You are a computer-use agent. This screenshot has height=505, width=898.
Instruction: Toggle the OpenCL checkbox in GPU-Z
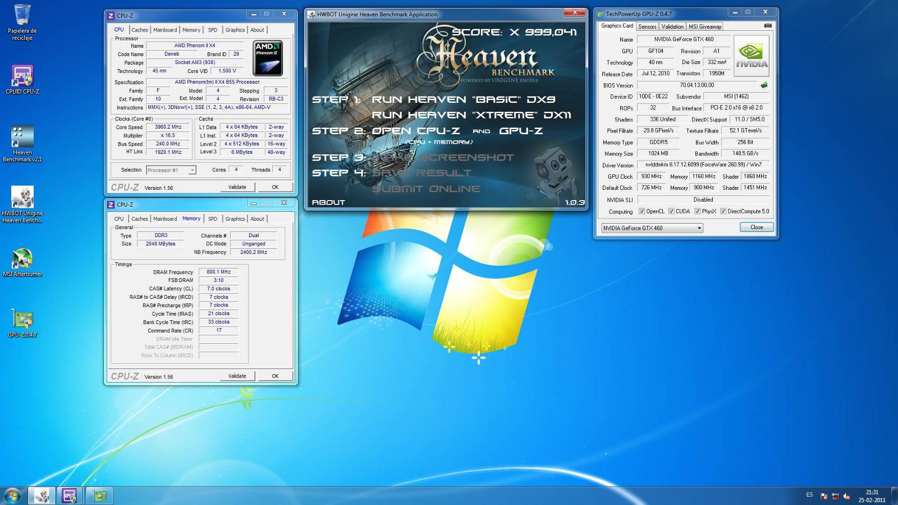pos(642,211)
